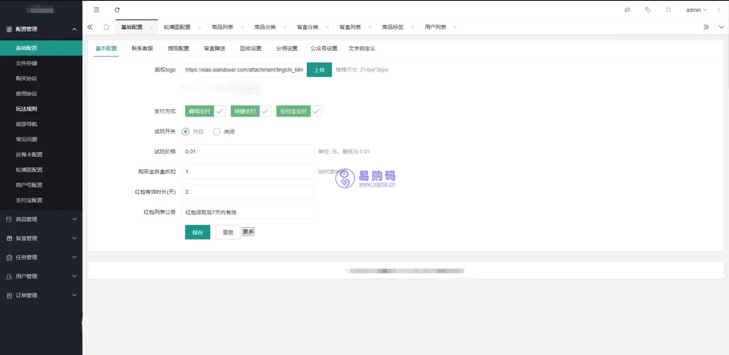Switch to the 提现配置 tab

[178, 49]
